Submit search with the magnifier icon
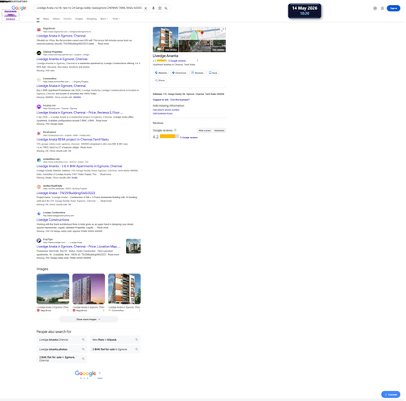 [x=166, y=8]
